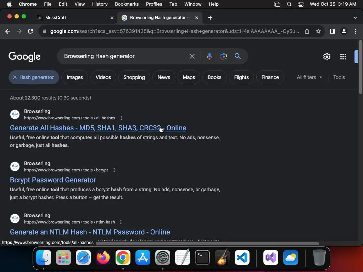The width and height of the screenshot is (363, 272).
Task: Close the MessCraft tab
Action: click(x=112, y=18)
